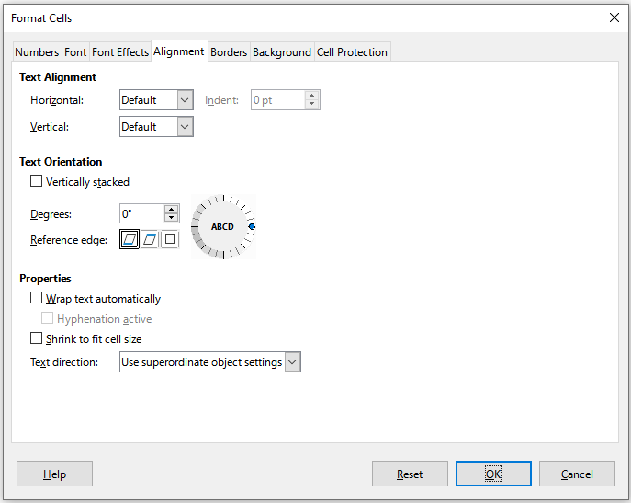Viewport: 631px width, 503px height.
Task: Click the Cancel button
Action: coord(577,474)
